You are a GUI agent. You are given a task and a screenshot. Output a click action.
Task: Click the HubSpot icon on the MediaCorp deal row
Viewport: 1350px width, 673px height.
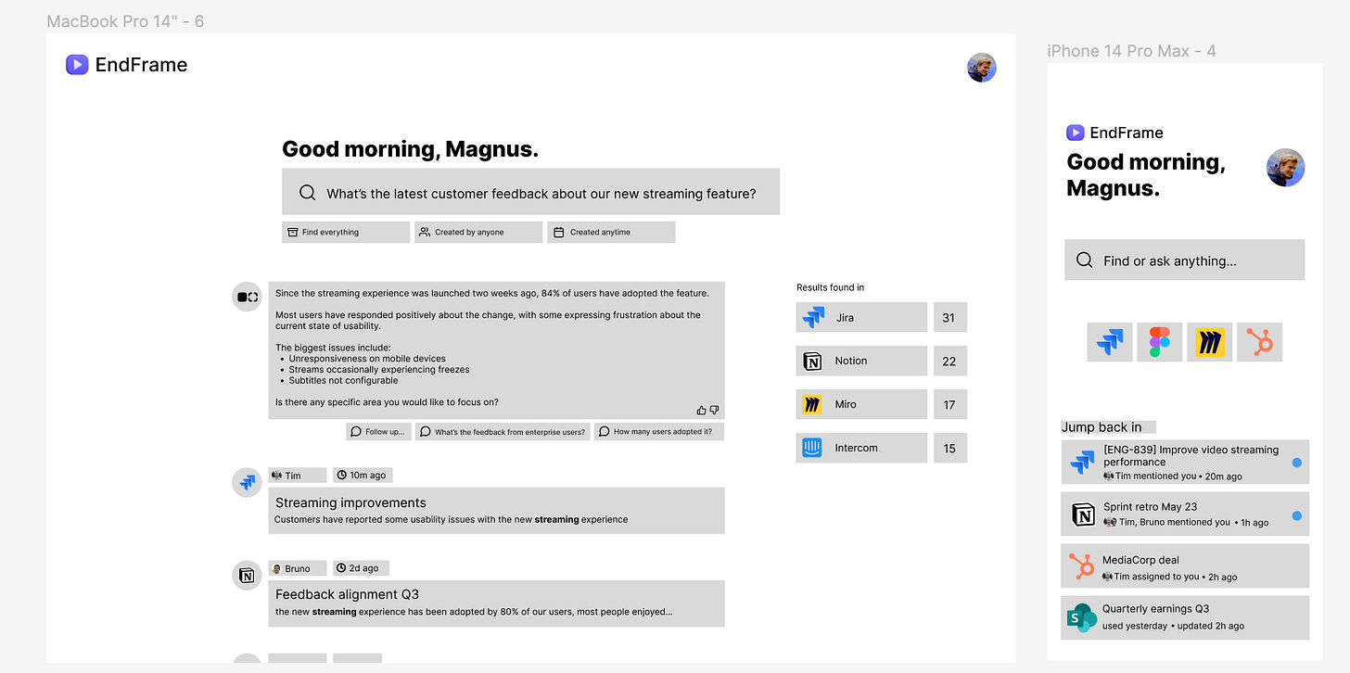[1081, 566]
